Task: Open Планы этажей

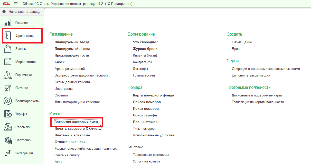Action: (145, 122)
